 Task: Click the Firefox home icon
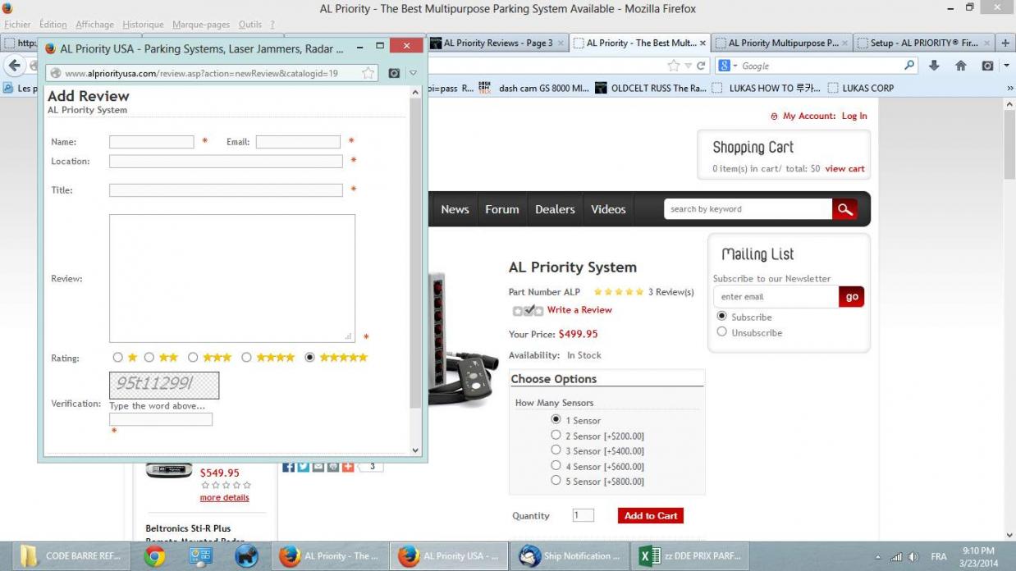960,66
